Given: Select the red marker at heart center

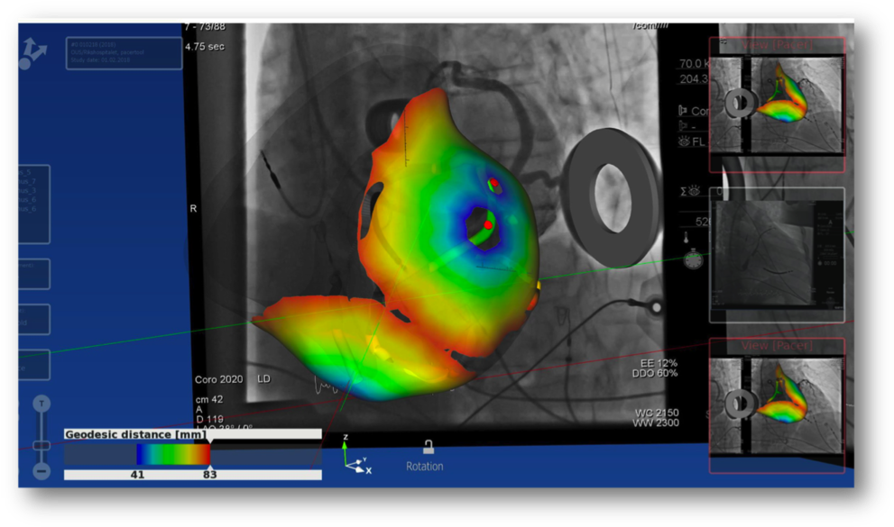Looking at the screenshot, I should 488,223.
